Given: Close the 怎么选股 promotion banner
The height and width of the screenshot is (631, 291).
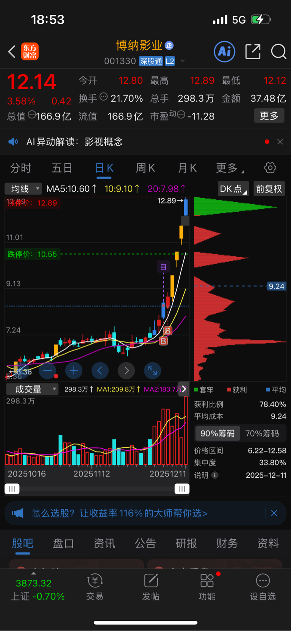Looking at the screenshot, I should [x=274, y=513].
